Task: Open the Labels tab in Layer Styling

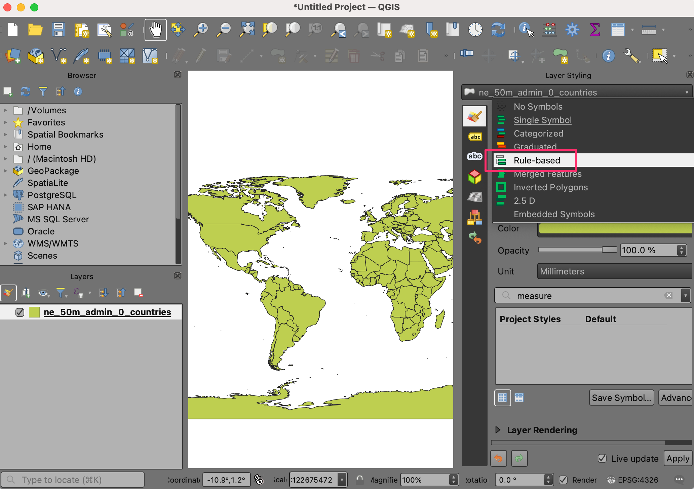Action: pos(474,137)
